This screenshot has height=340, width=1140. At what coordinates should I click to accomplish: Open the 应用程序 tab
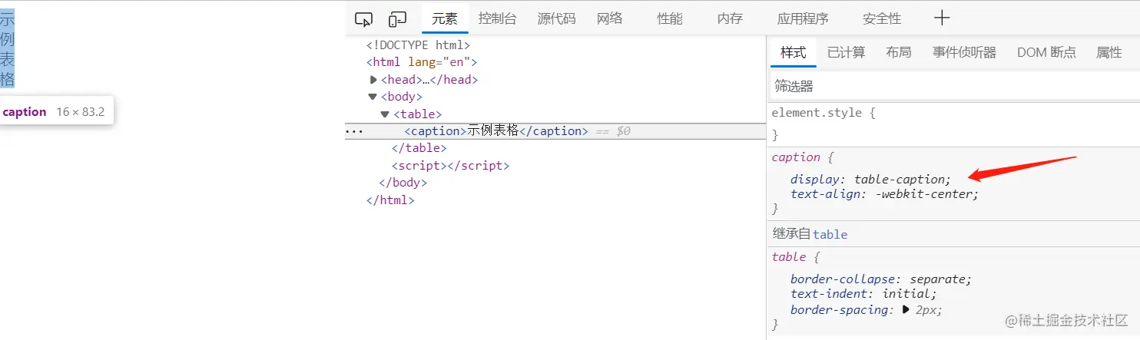pyautogui.click(x=803, y=19)
